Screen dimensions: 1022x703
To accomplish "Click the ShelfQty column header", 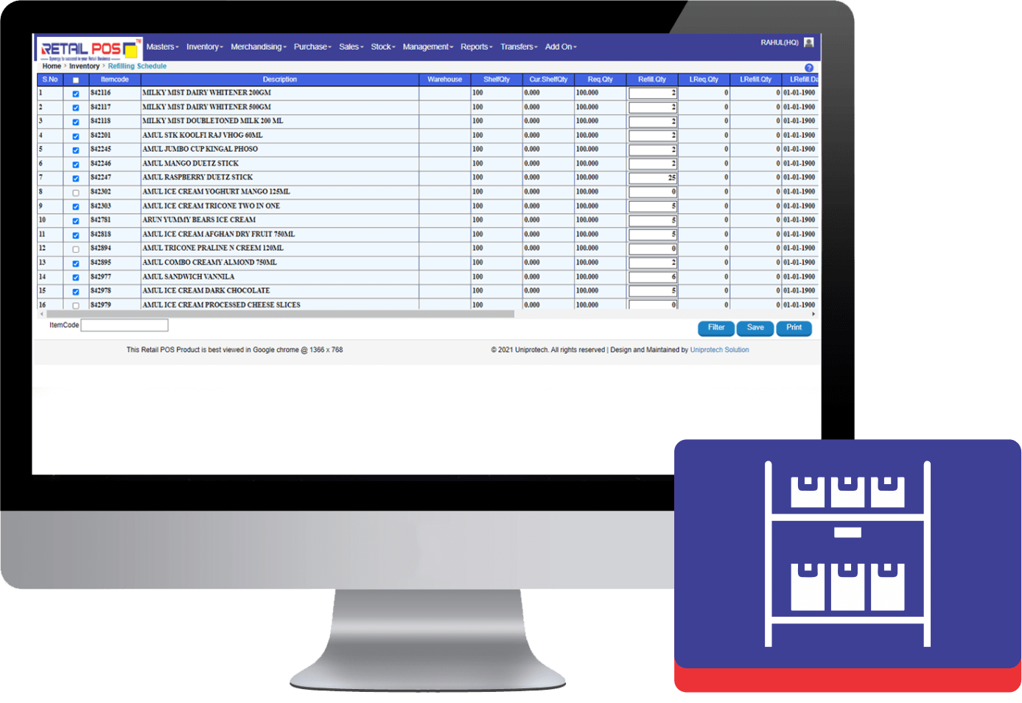I will click(x=497, y=80).
